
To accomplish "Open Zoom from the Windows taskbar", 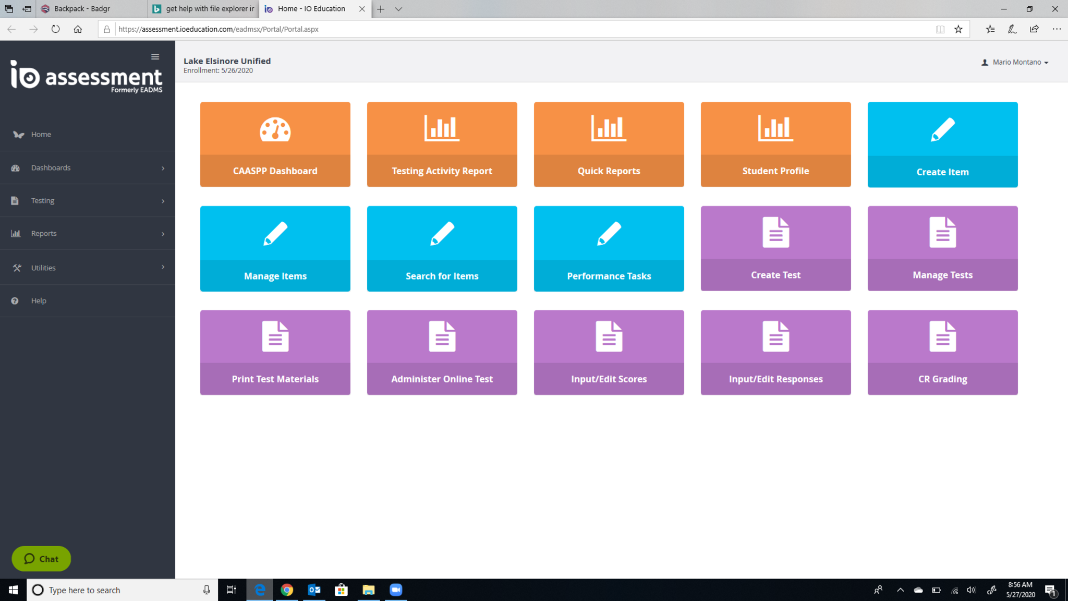I will tap(396, 590).
